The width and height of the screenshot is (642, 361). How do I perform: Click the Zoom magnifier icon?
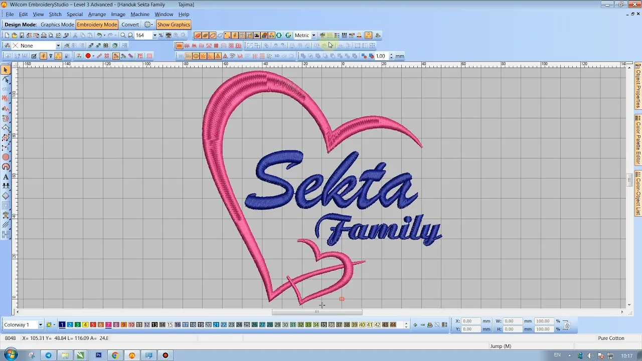tap(123, 35)
